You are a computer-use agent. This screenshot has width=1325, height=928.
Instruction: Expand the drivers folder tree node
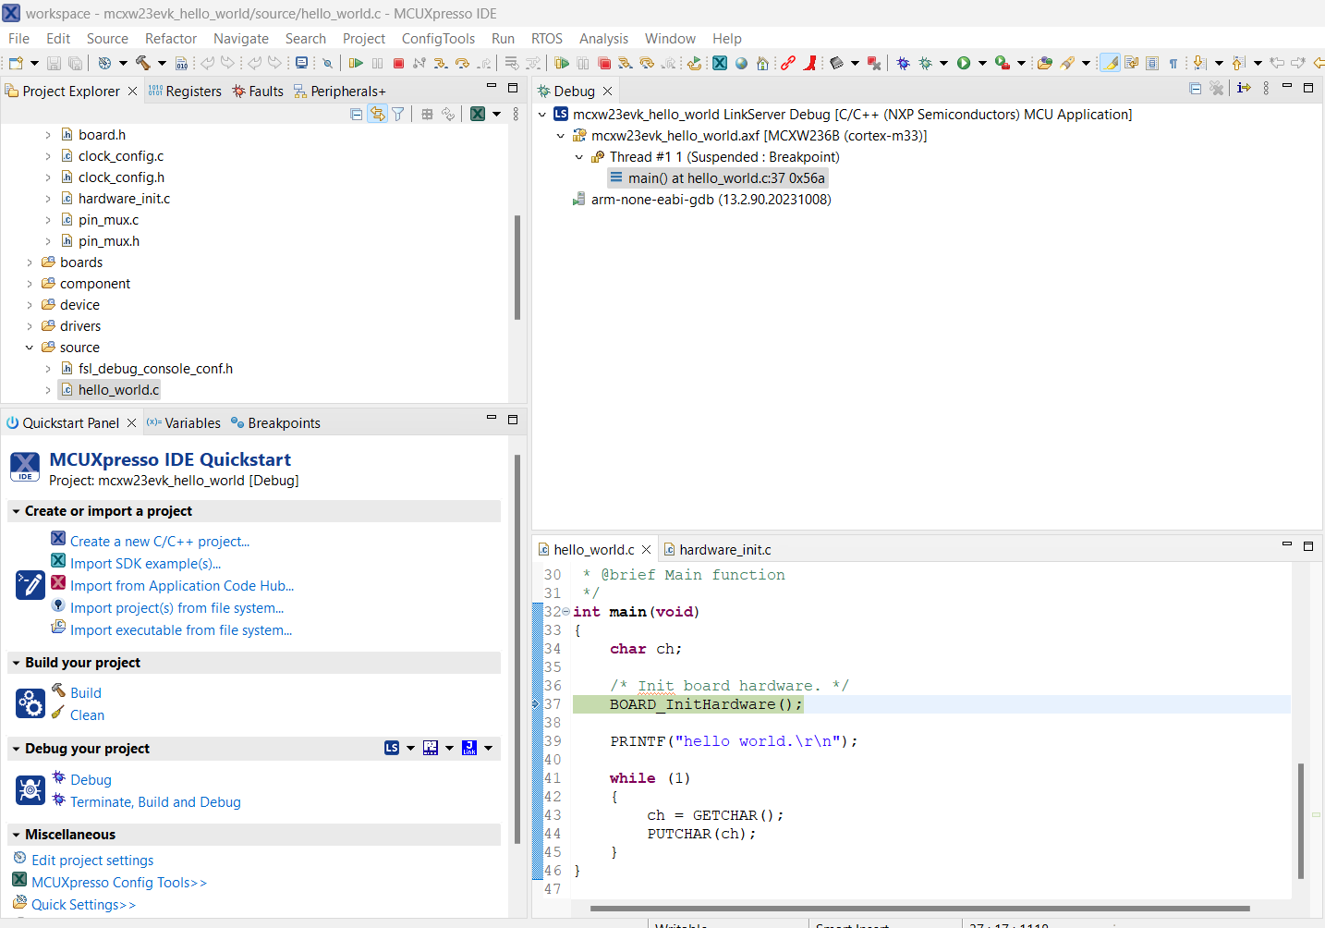pos(30,326)
